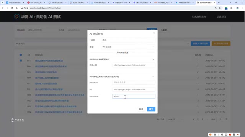Click the 取消 cancel button

(141, 109)
